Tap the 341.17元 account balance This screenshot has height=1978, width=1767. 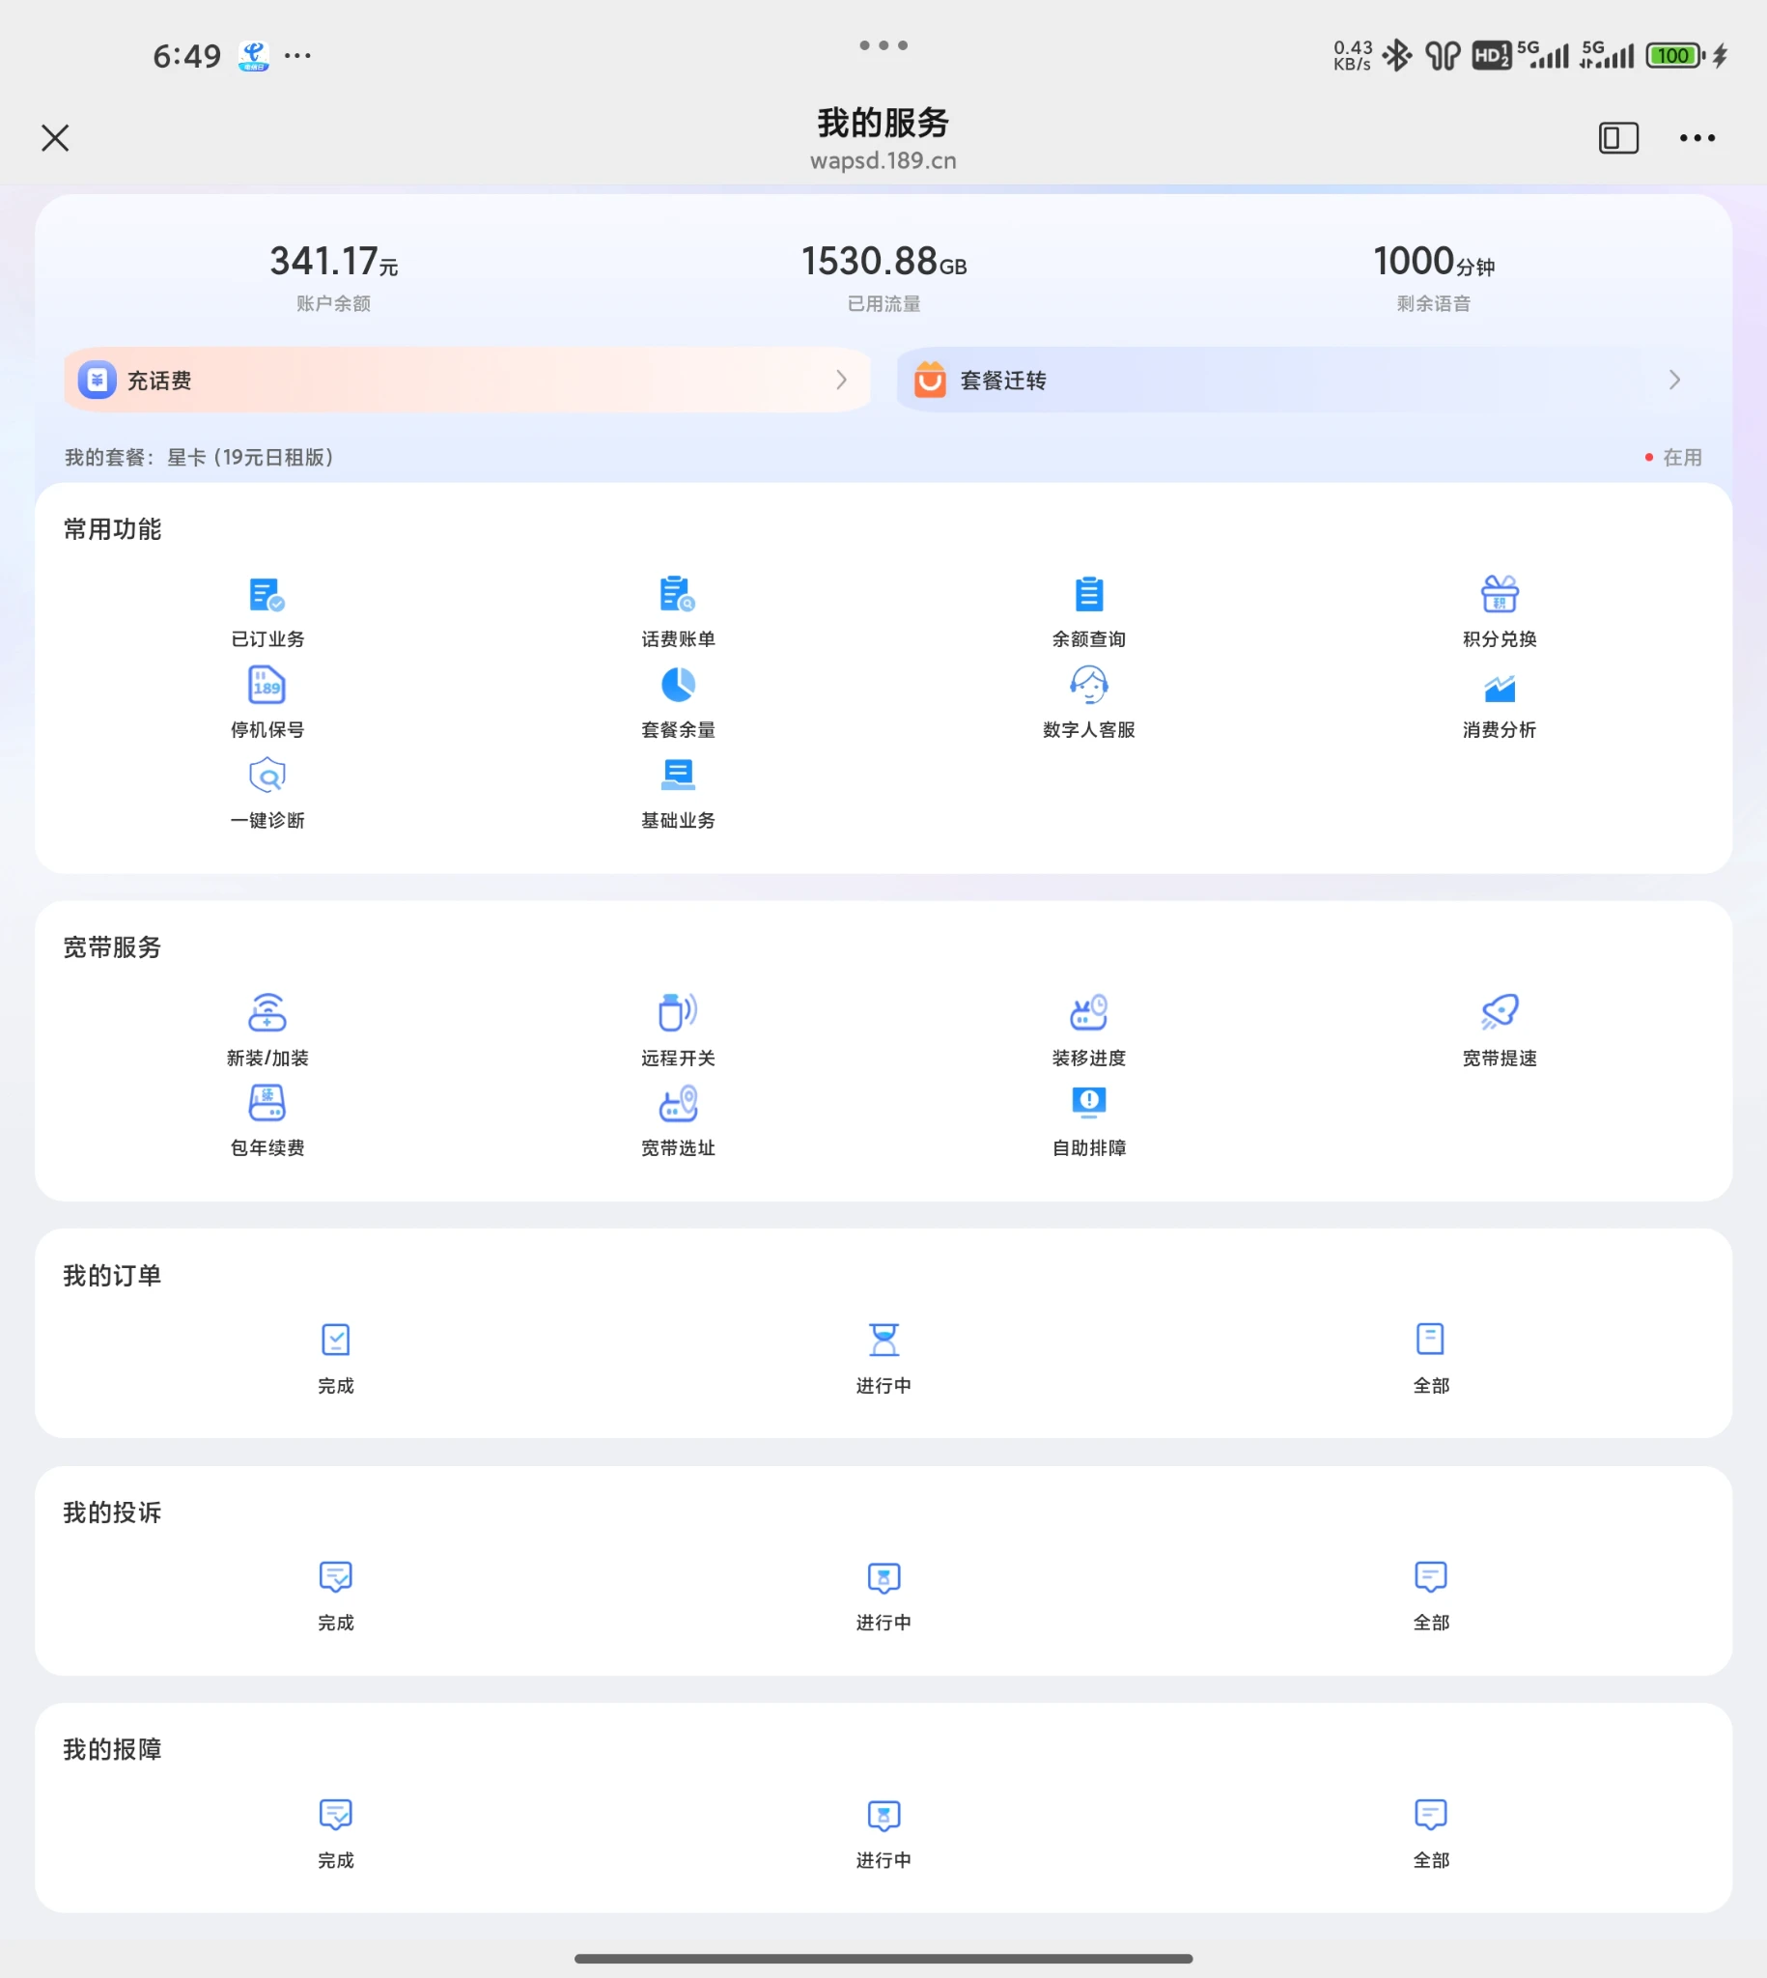click(333, 262)
